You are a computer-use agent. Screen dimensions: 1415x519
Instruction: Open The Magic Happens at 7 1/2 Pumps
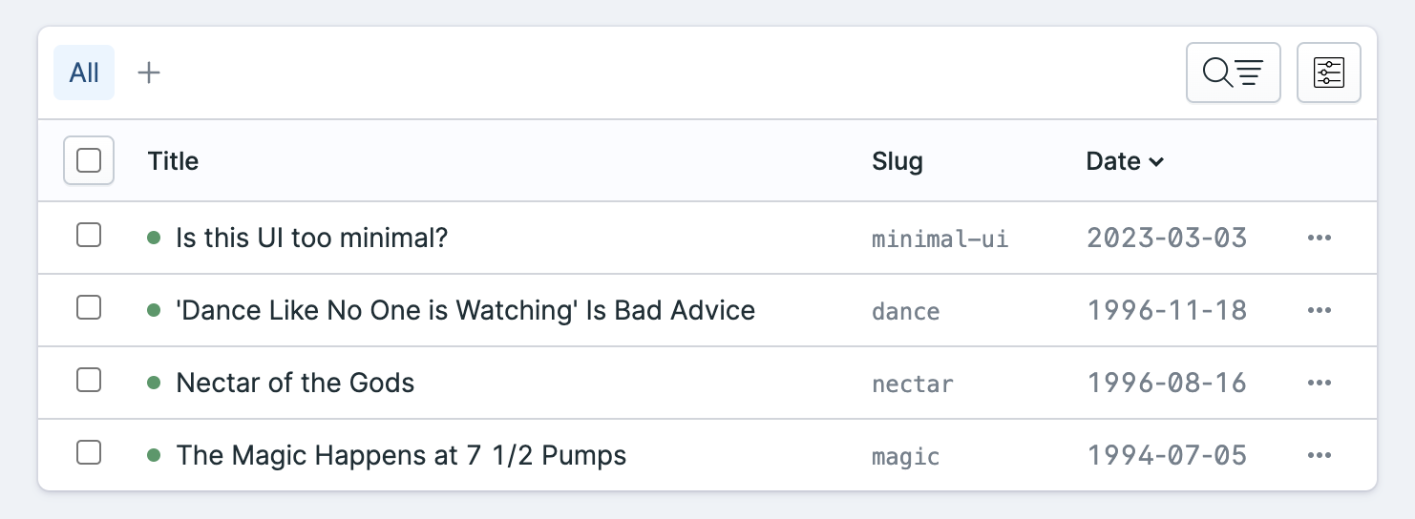(x=401, y=455)
